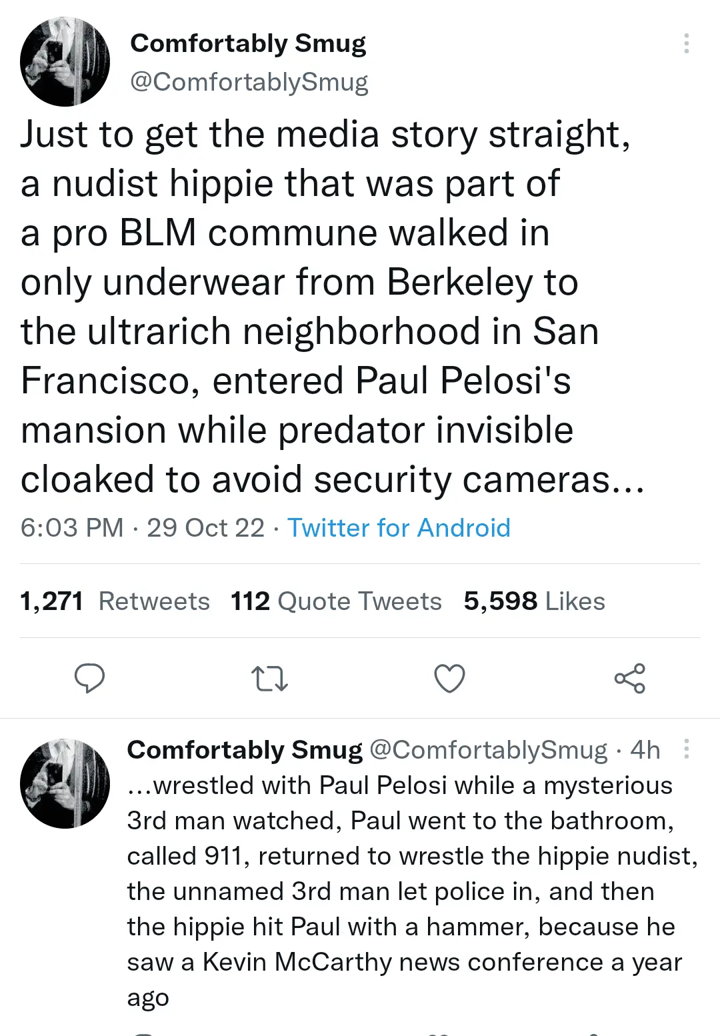Reply to the main tweet

pyautogui.click(x=89, y=679)
